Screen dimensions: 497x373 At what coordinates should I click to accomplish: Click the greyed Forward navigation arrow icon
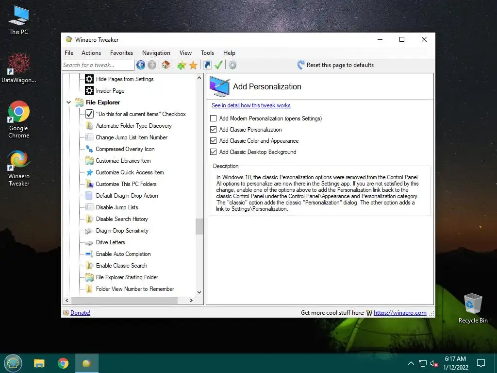pos(152,65)
